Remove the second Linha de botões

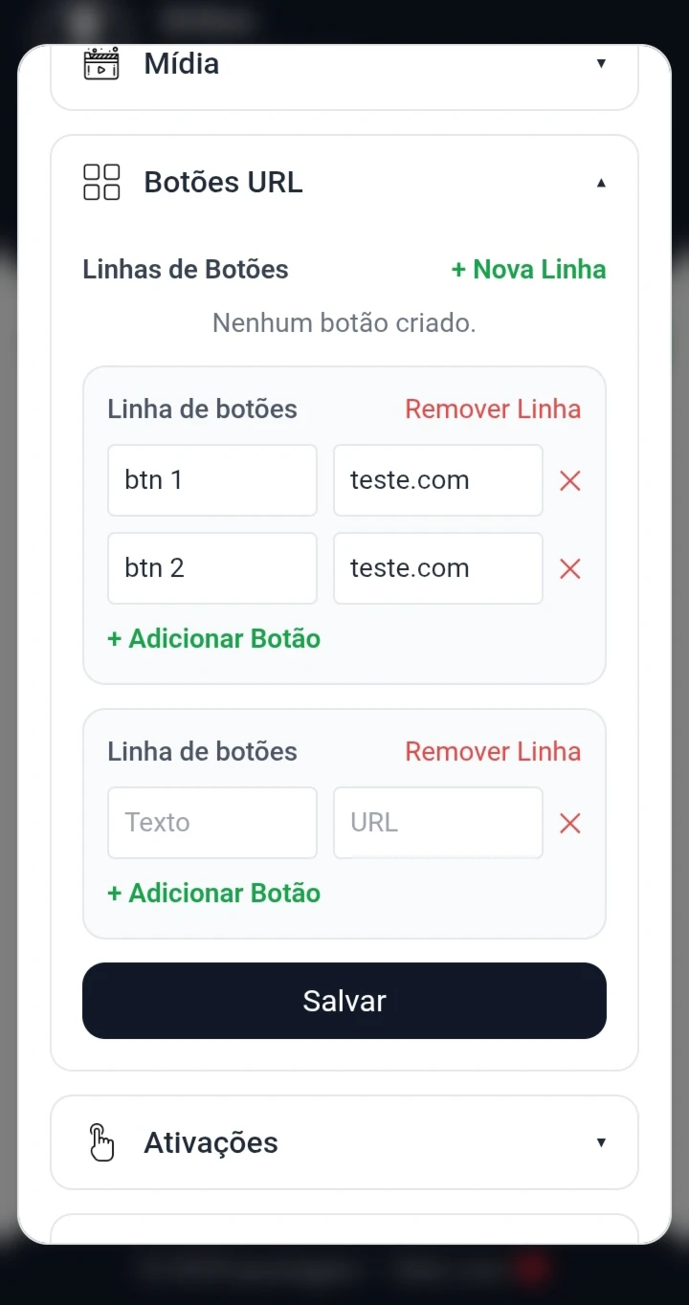tap(493, 752)
